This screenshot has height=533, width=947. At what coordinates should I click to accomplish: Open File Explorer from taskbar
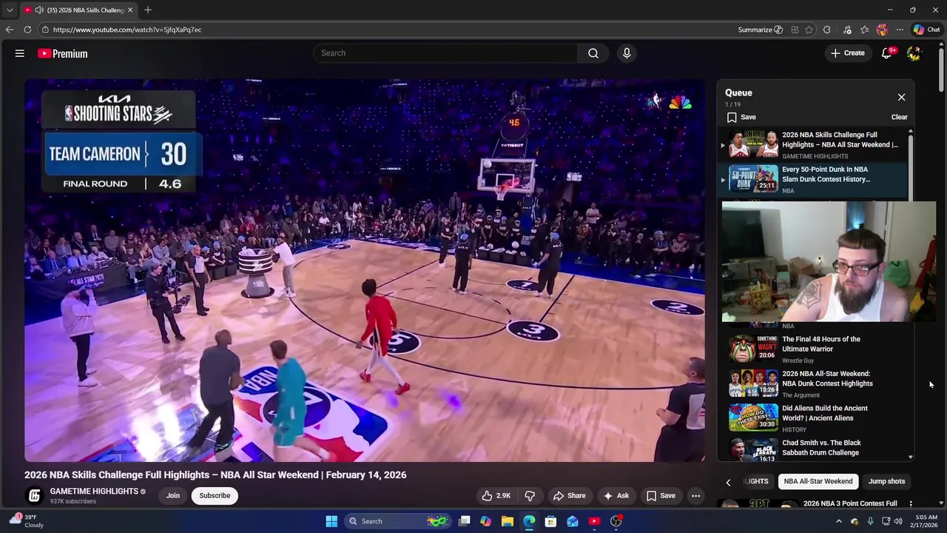point(508,521)
